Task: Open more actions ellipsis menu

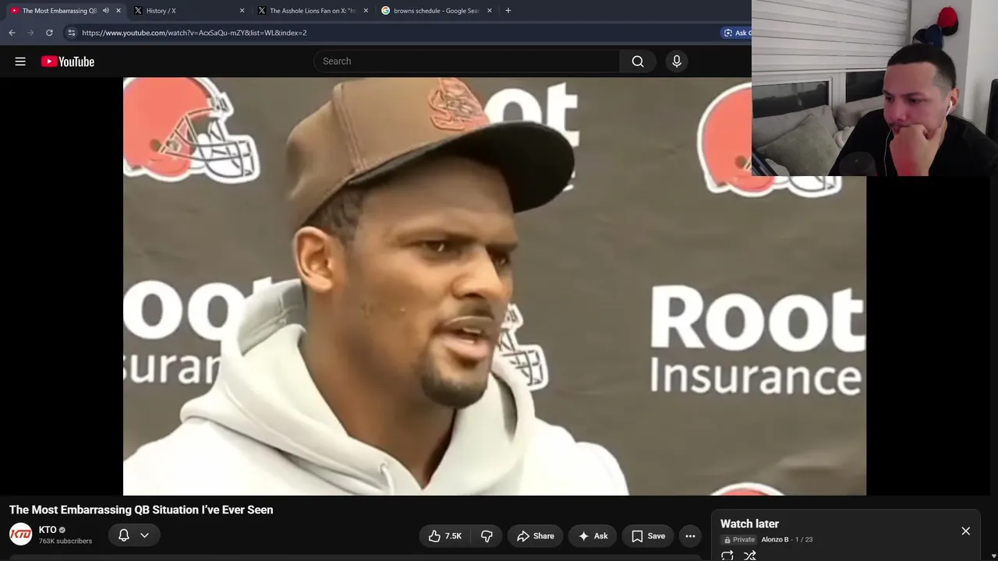Action: (690, 536)
